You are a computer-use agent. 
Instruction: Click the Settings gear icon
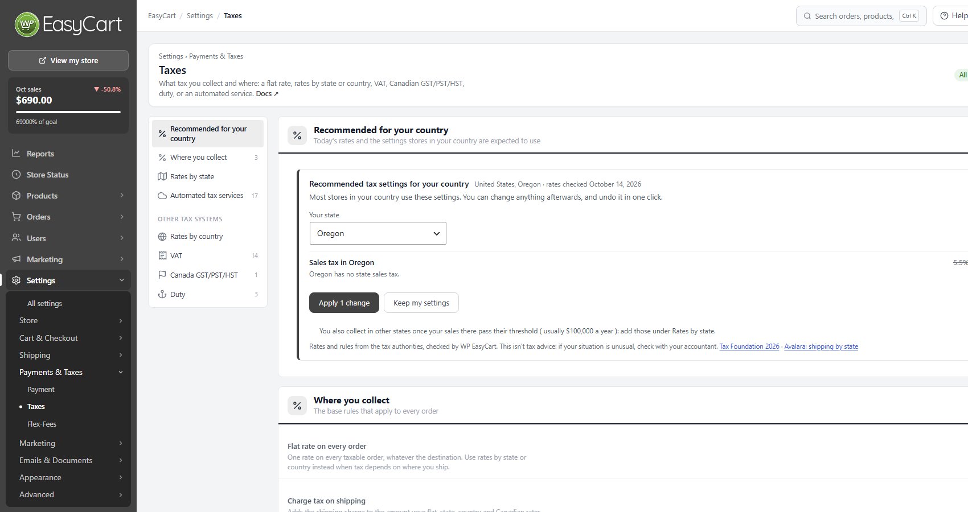16,280
